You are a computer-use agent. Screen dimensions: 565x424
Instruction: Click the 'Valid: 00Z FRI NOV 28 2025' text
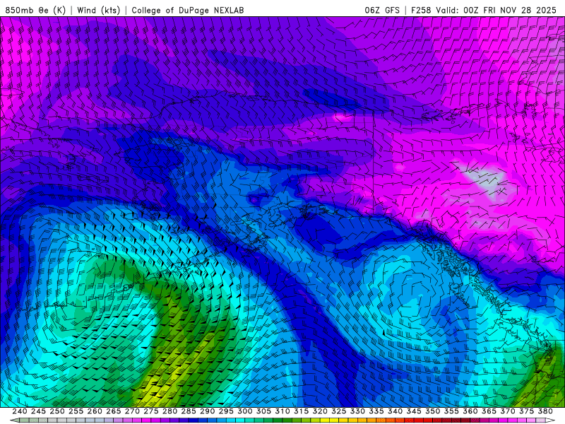click(x=496, y=10)
